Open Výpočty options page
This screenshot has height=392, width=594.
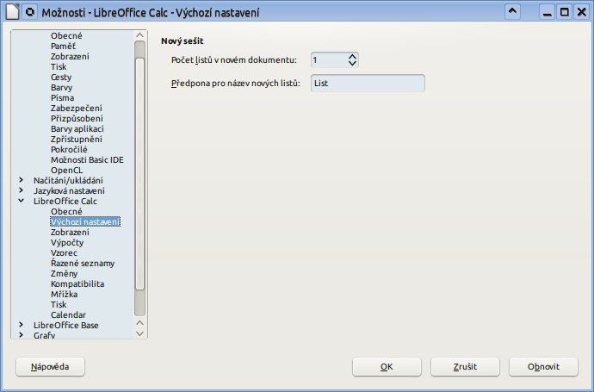tap(67, 242)
